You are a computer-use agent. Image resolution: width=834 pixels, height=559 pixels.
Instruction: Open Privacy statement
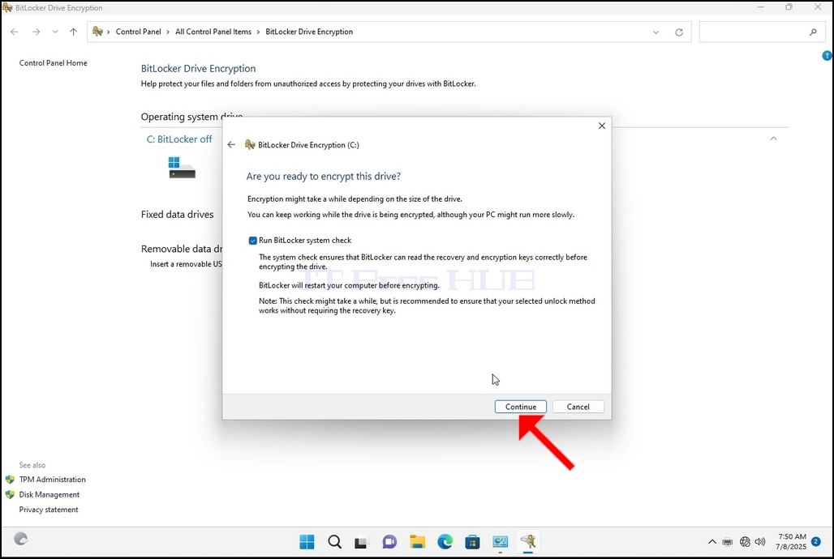(49, 510)
